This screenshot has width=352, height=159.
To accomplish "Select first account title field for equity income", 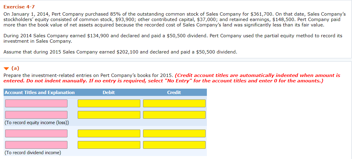I will pos(36,103).
